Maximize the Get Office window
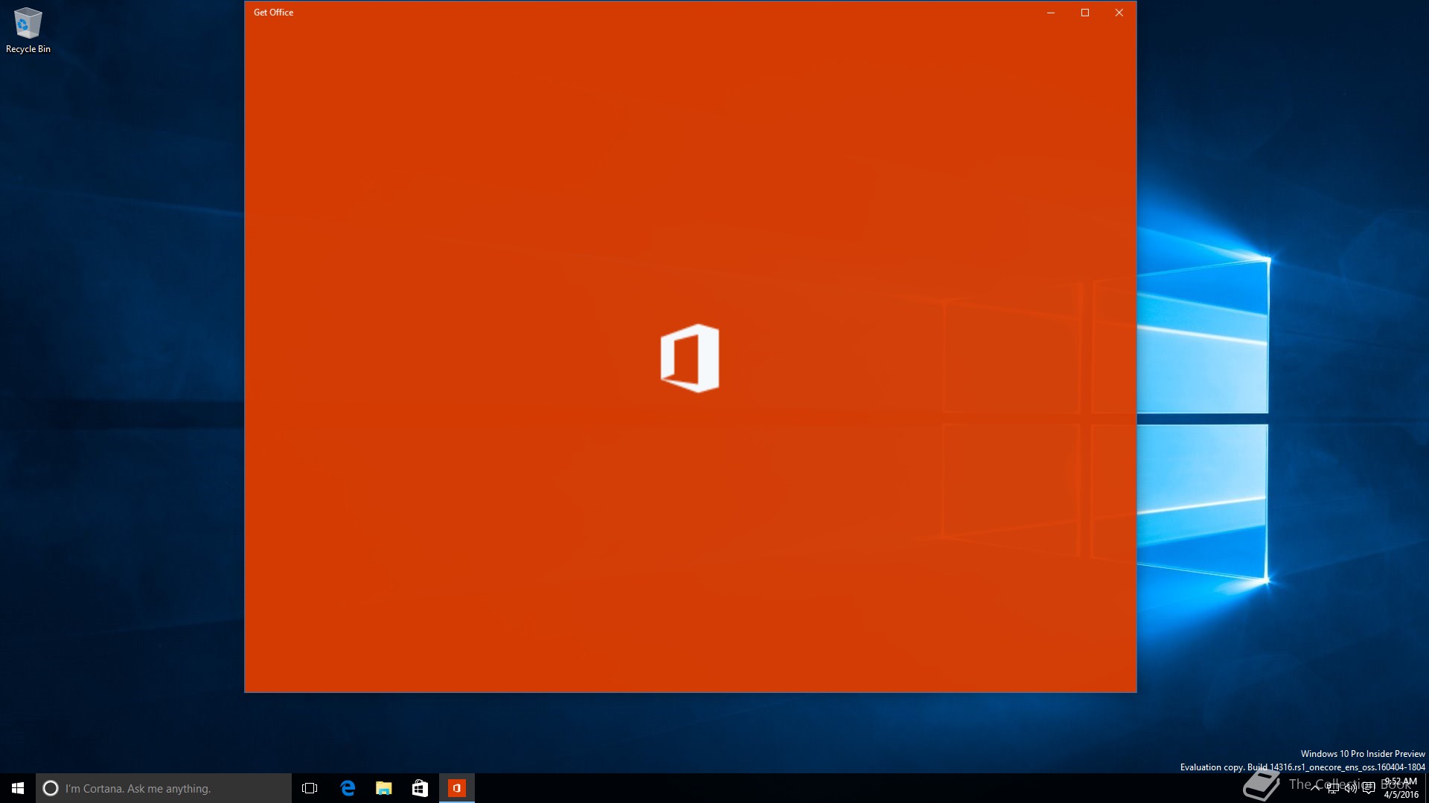The height and width of the screenshot is (803, 1429). pos(1085,13)
